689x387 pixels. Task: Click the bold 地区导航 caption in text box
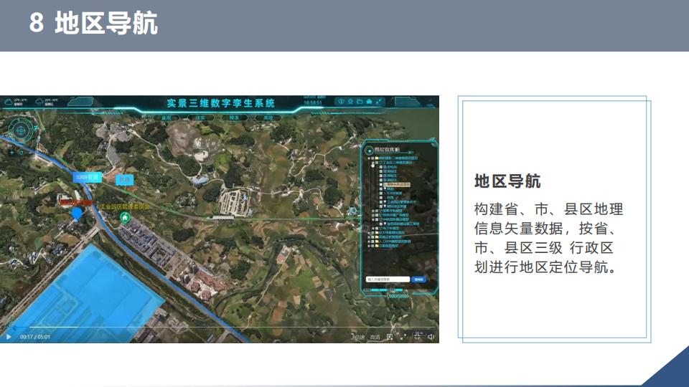(x=507, y=181)
